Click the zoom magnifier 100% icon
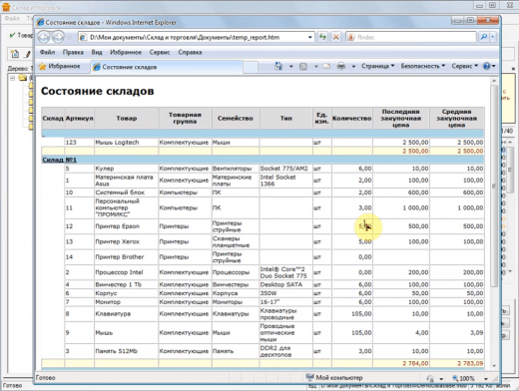 455,378
